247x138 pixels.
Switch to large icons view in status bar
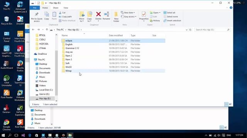coord(230,104)
